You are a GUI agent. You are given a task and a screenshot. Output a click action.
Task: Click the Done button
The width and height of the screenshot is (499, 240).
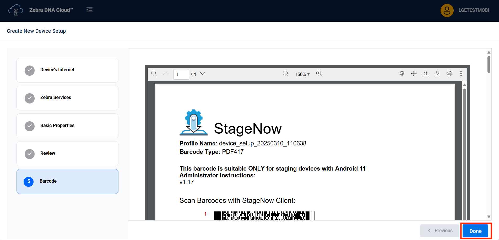click(x=475, y=231)
